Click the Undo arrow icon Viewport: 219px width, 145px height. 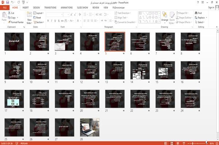pyautogui.click(x=12, y=3)
